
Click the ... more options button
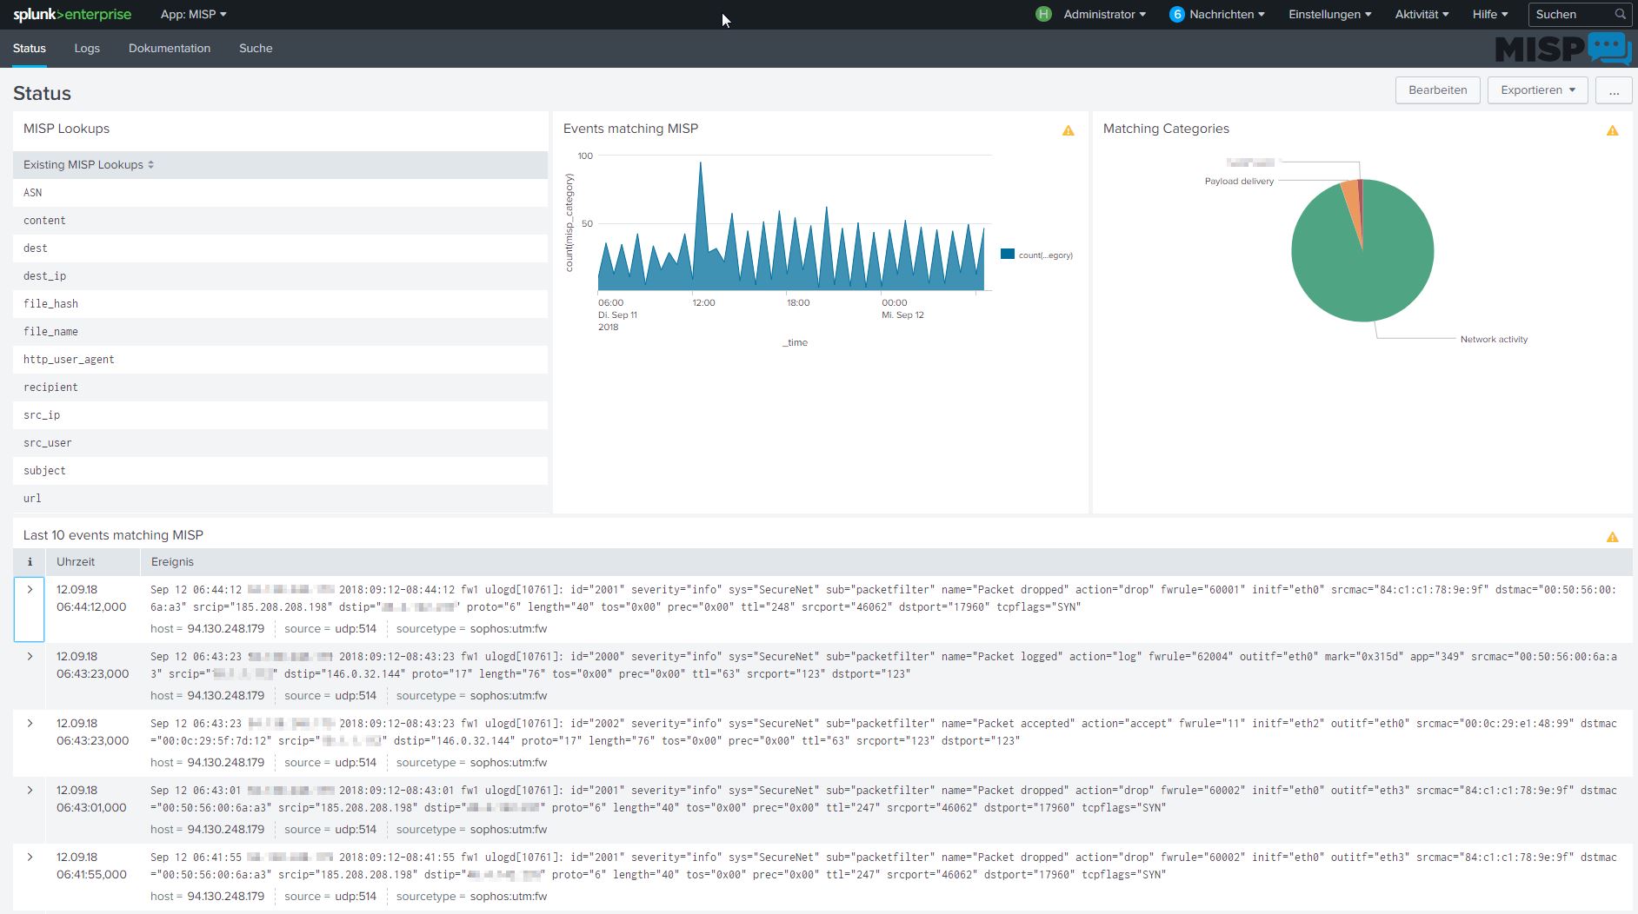pyautogui.click(x=1614, y=90)
